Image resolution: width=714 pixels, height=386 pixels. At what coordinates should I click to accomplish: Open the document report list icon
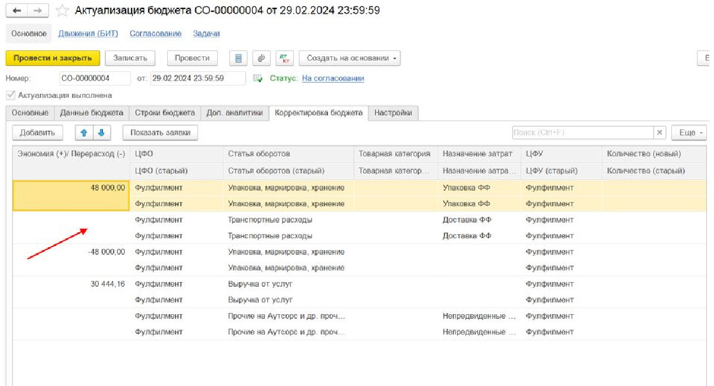point(239,58)
